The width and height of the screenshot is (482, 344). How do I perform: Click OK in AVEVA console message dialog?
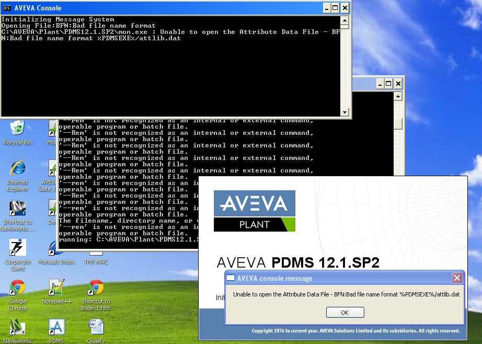point(345,312)
